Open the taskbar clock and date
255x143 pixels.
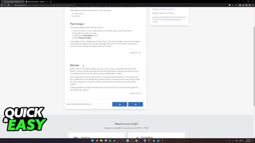click(x=248, y=141)
